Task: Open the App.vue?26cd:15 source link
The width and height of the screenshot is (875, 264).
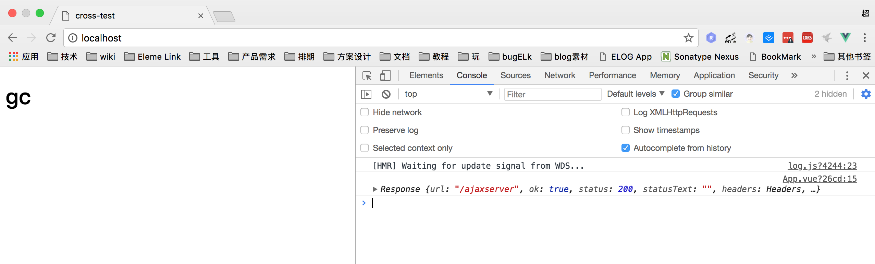Action: tap(819, 179)
